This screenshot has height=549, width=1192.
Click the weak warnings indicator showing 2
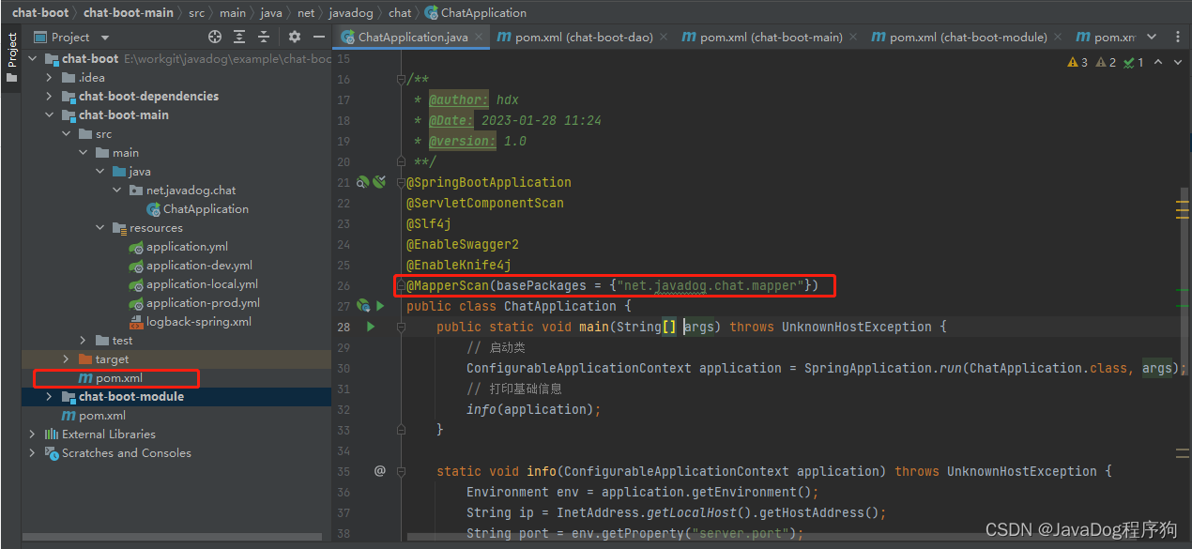pyautogui.click(x=1106, y=62)
